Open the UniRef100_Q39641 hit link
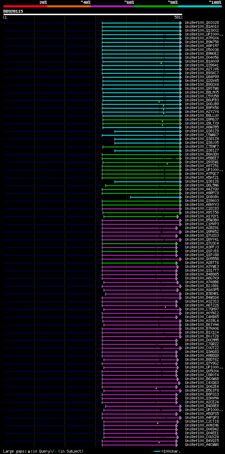Image resolution: width=225 pixels, height=454 pixels. (202, 65)
